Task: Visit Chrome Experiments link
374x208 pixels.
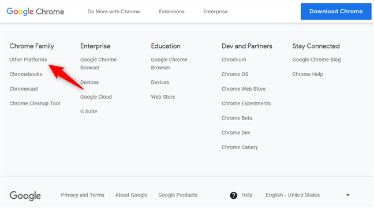Action: click(246, 103)
